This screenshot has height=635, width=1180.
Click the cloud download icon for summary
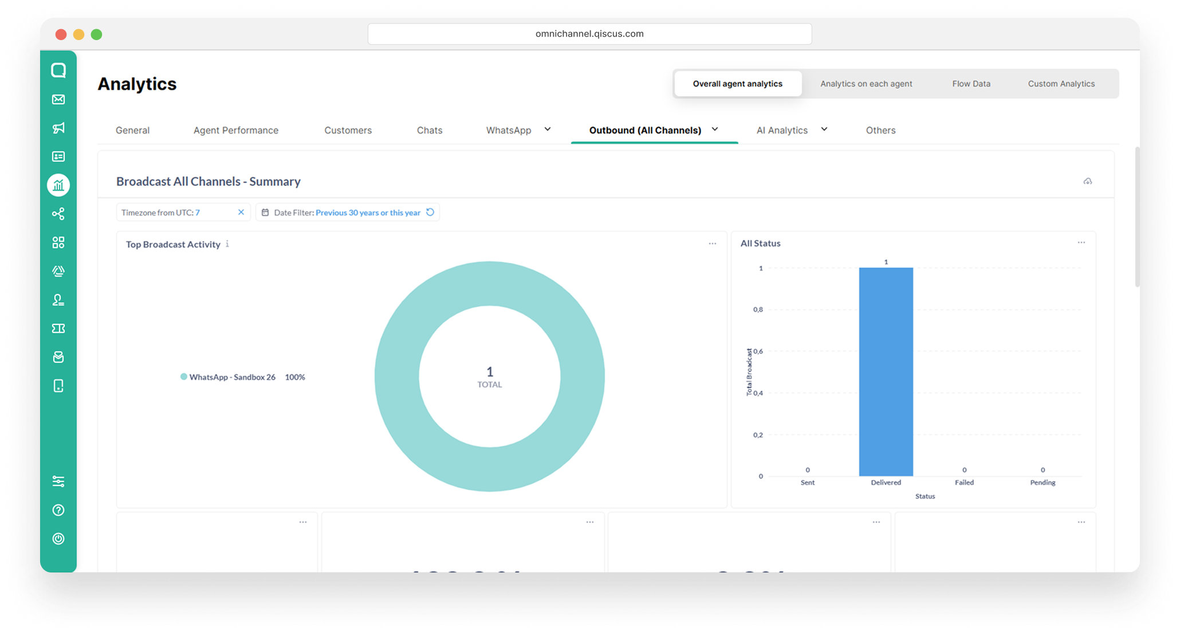tap(1088, 181)
